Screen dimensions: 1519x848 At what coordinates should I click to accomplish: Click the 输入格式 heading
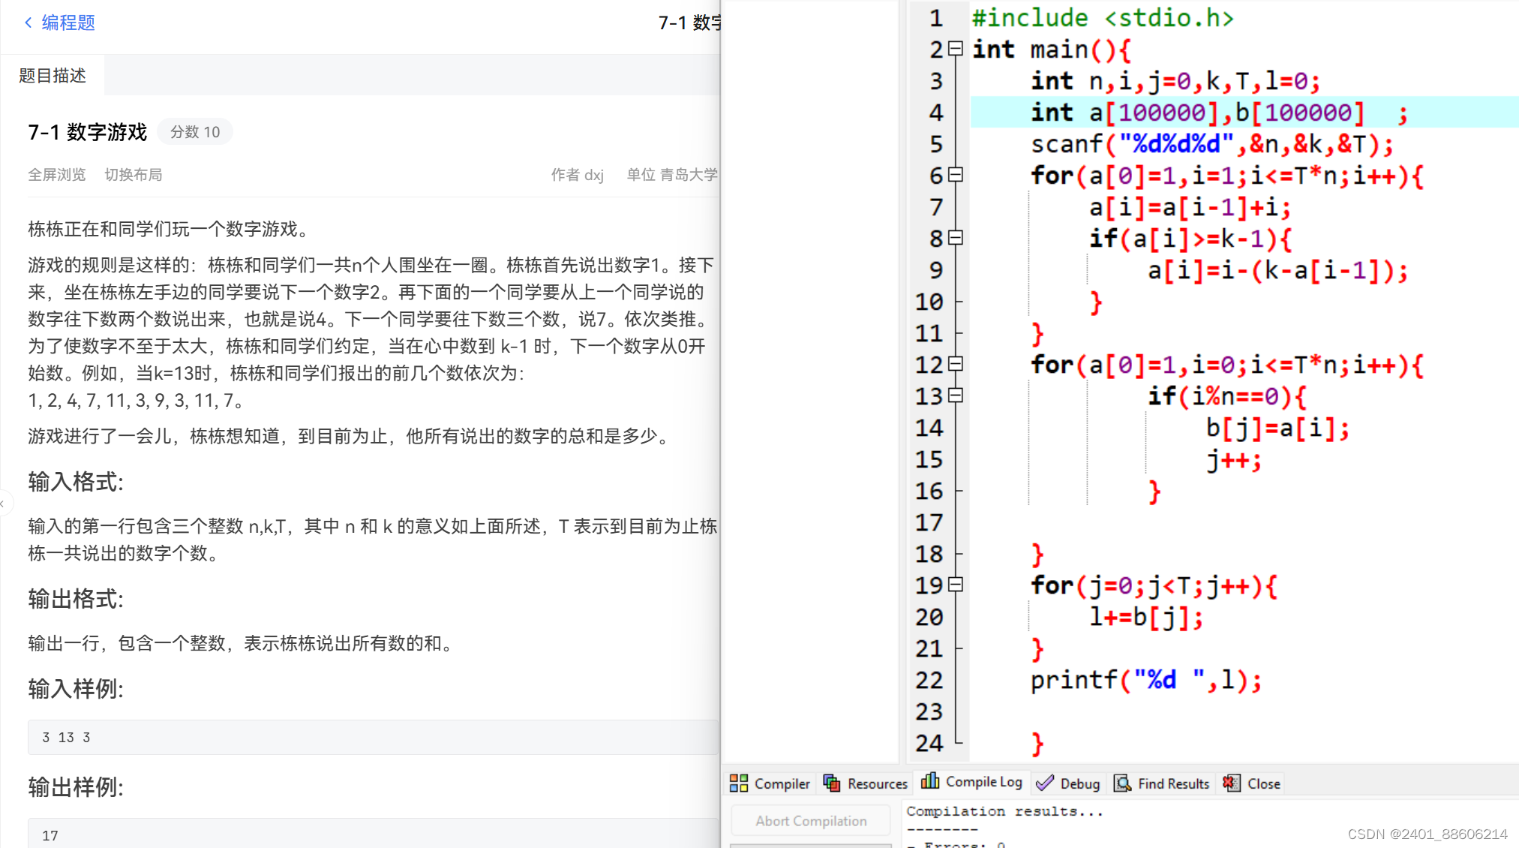(x=76, y=482)
